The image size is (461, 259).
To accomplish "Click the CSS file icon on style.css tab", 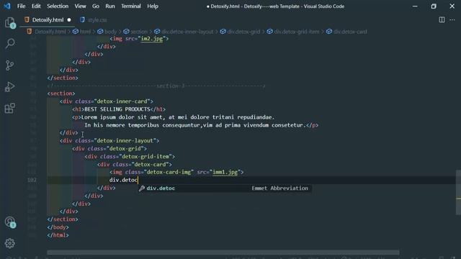I will 82,19.
